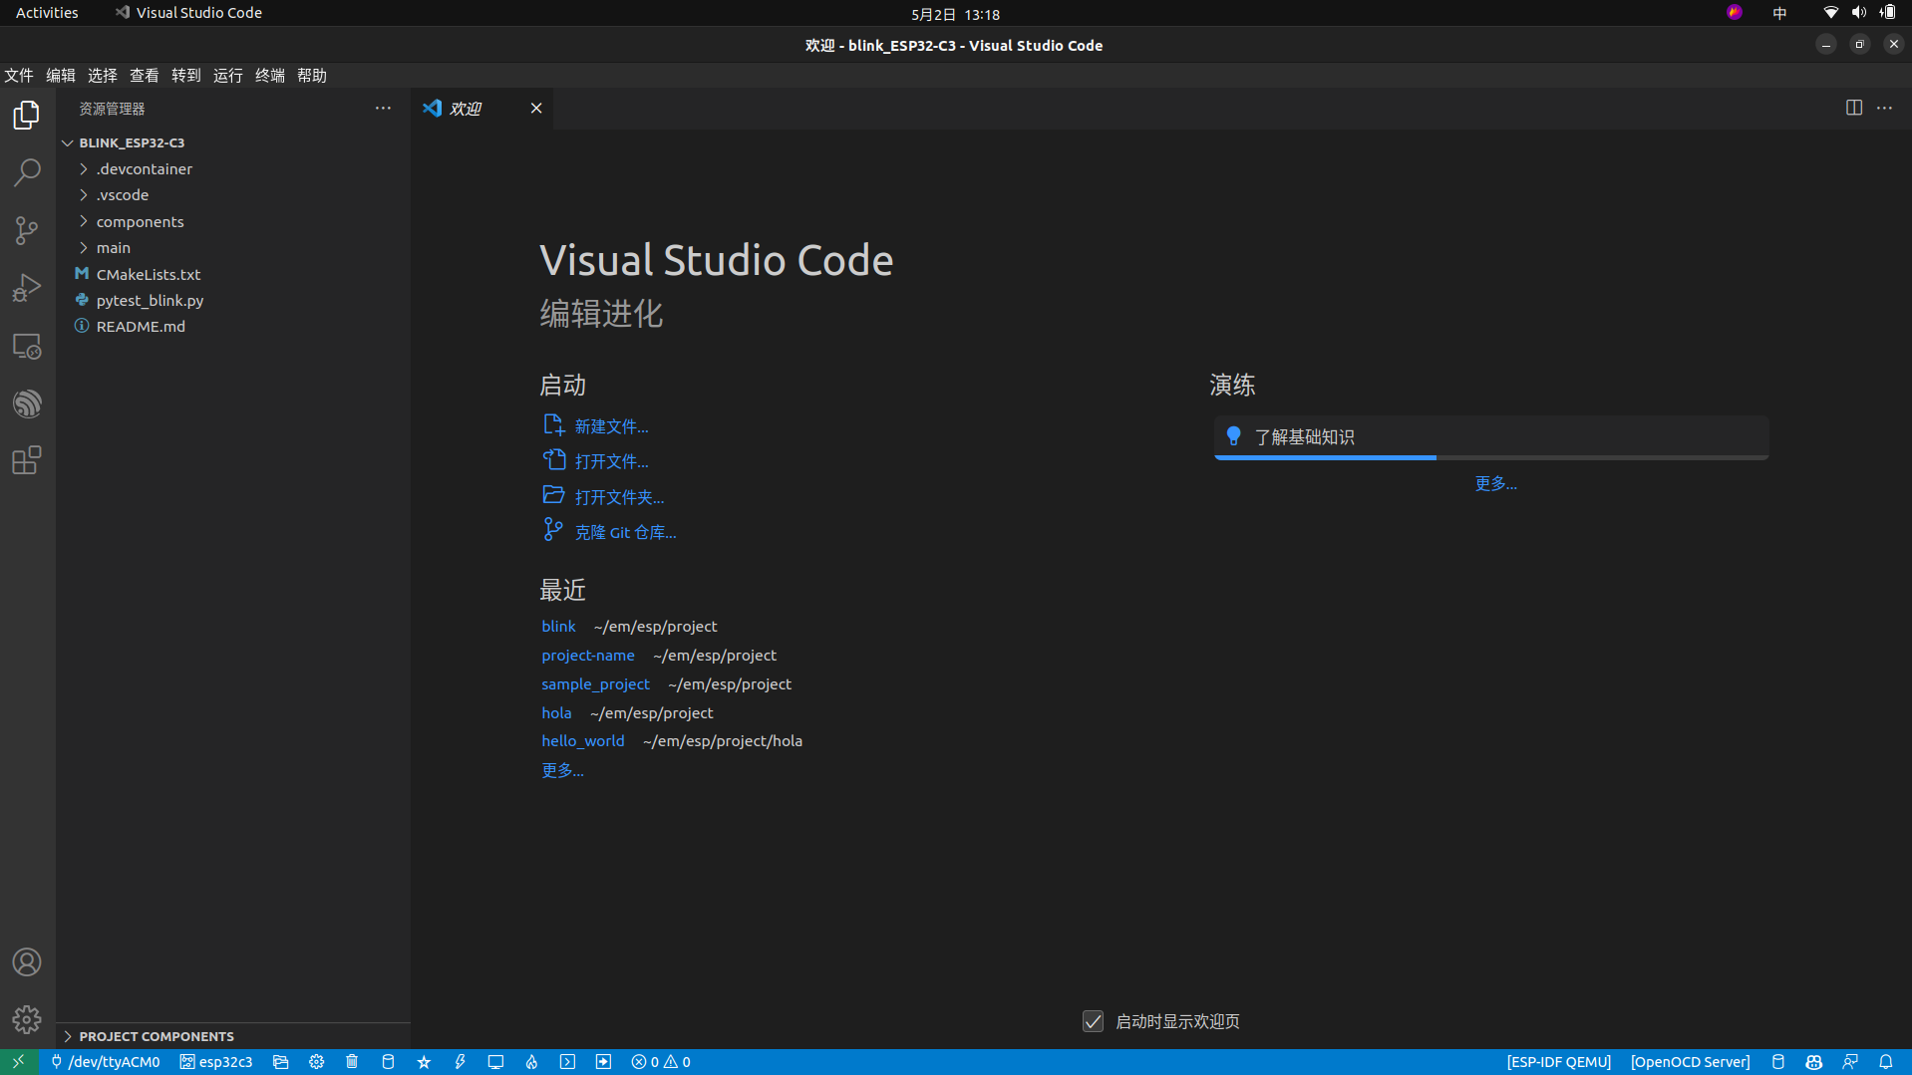Expand the .vscode folder

pyautogui.click(x=233, y=195)
